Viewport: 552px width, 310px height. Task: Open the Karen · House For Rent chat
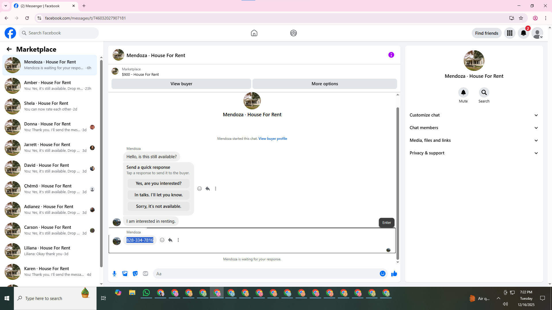point(50,272)
